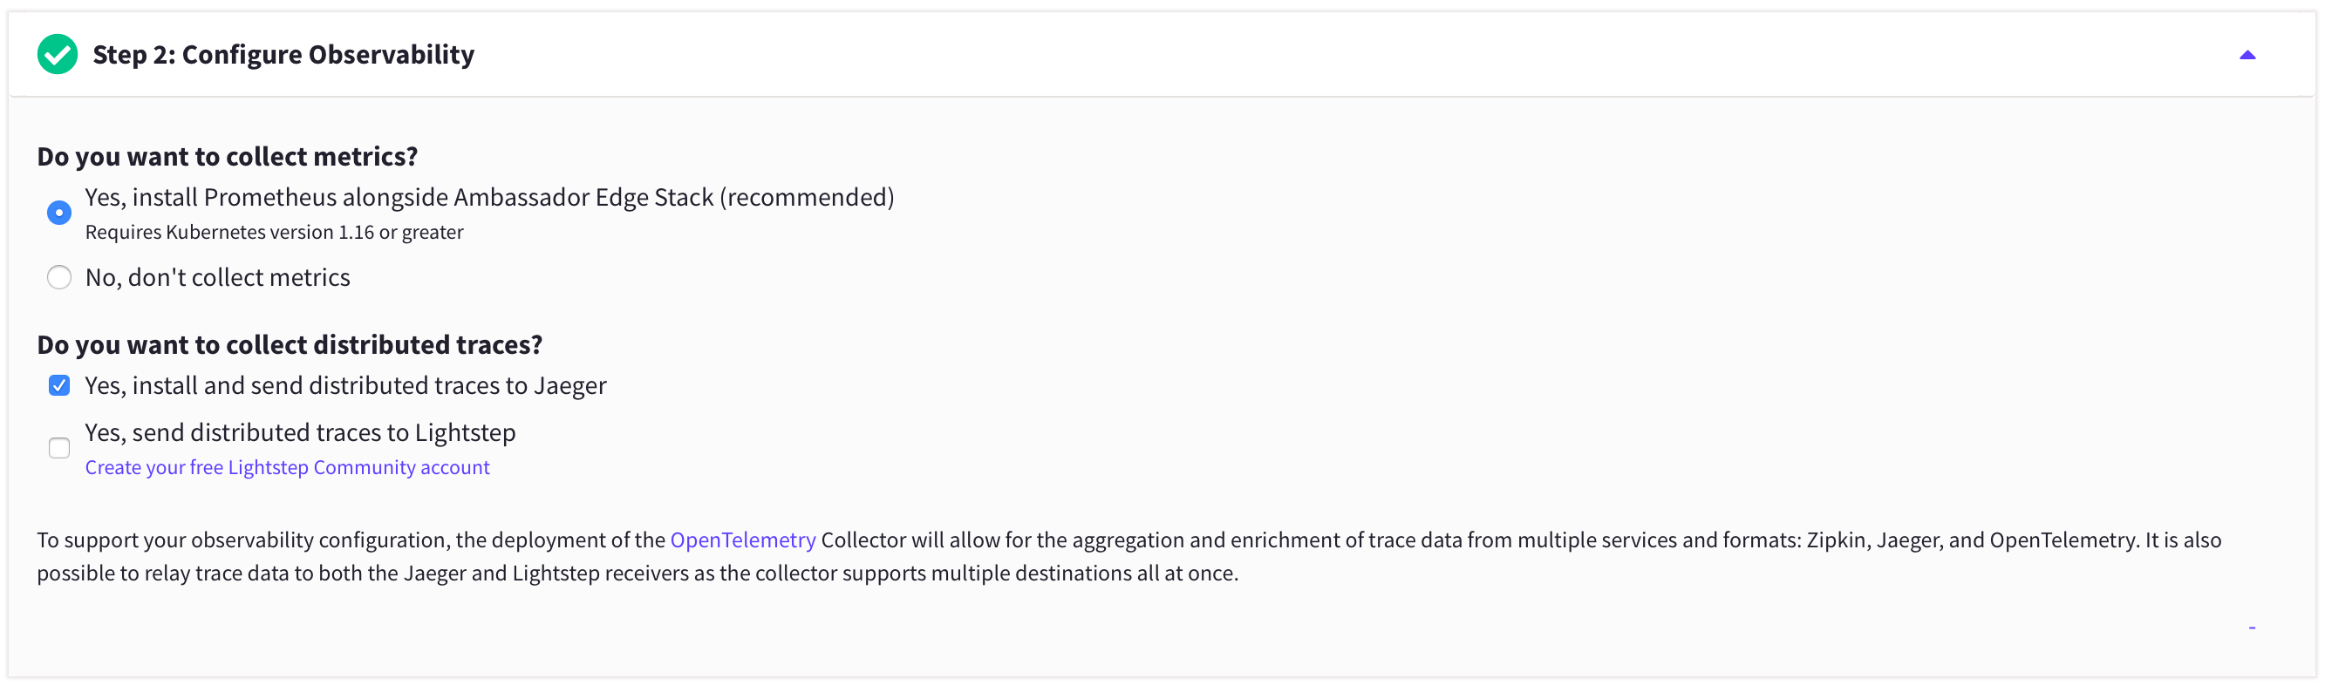
Task: Open 'Create your free Lightstep Community account'
Action: click(x=286, y=467)
